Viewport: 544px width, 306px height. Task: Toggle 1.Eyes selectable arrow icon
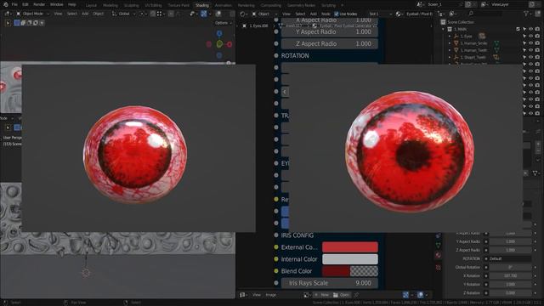click(524, 36)
